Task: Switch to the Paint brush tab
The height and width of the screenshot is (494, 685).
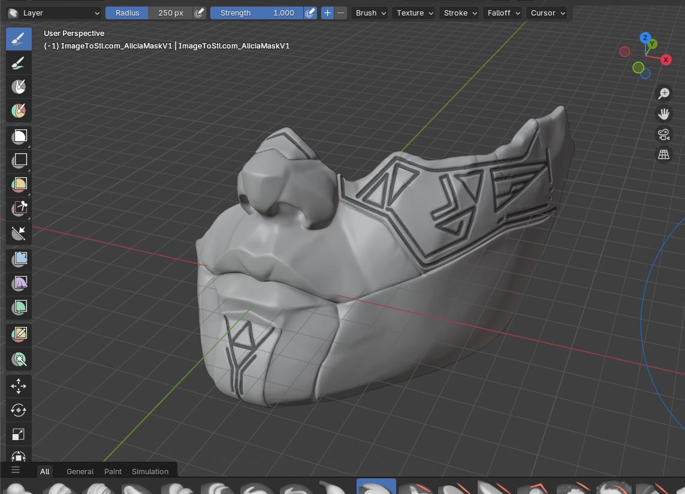Action: click(x=113, y=471)
